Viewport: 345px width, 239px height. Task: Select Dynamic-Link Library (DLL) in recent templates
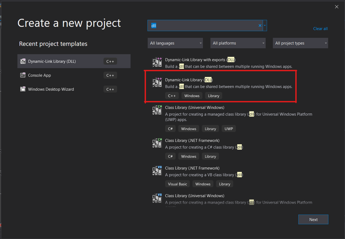pyautogui.click(x=74, y=61)
